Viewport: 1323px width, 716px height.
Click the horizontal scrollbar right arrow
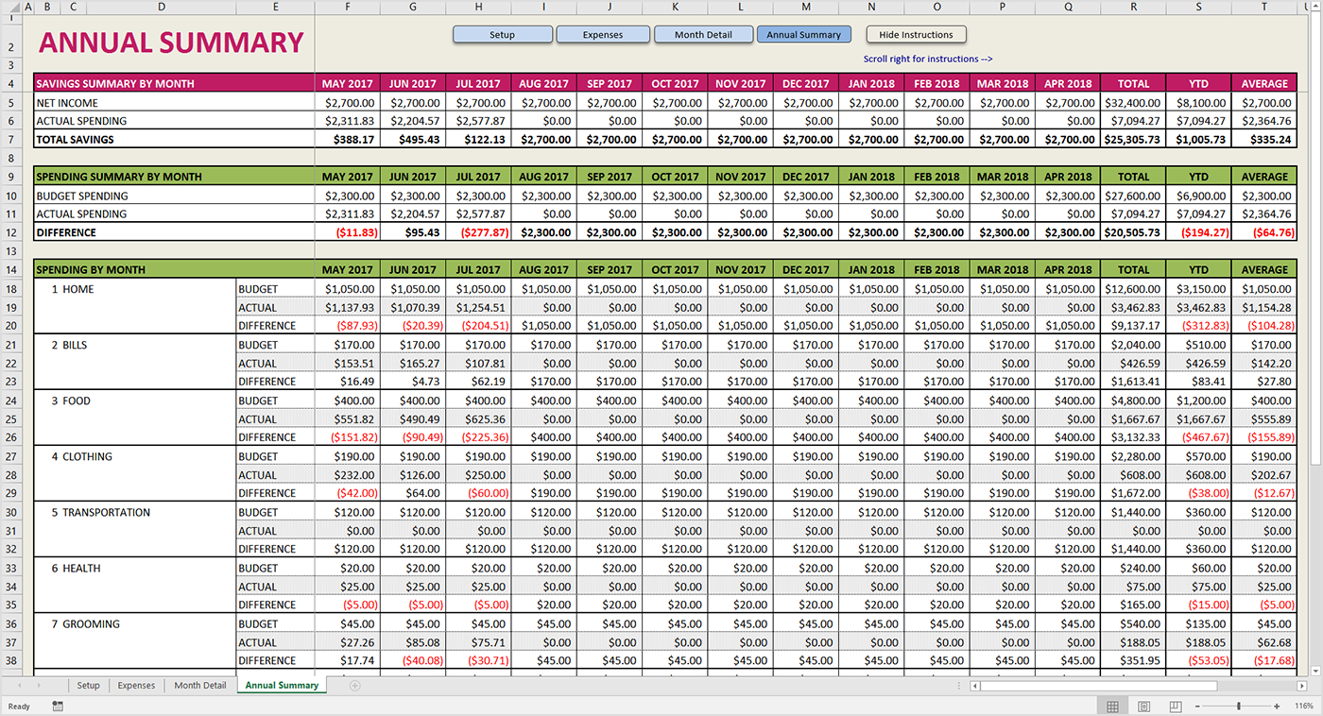pos(1304,686)
